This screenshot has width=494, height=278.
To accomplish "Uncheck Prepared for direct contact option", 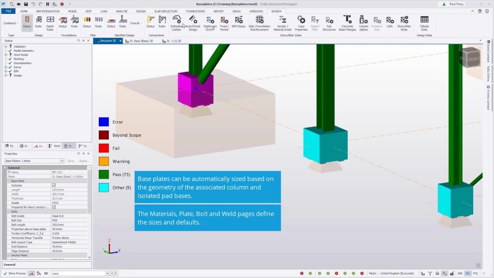I will [x=55, y=208].
